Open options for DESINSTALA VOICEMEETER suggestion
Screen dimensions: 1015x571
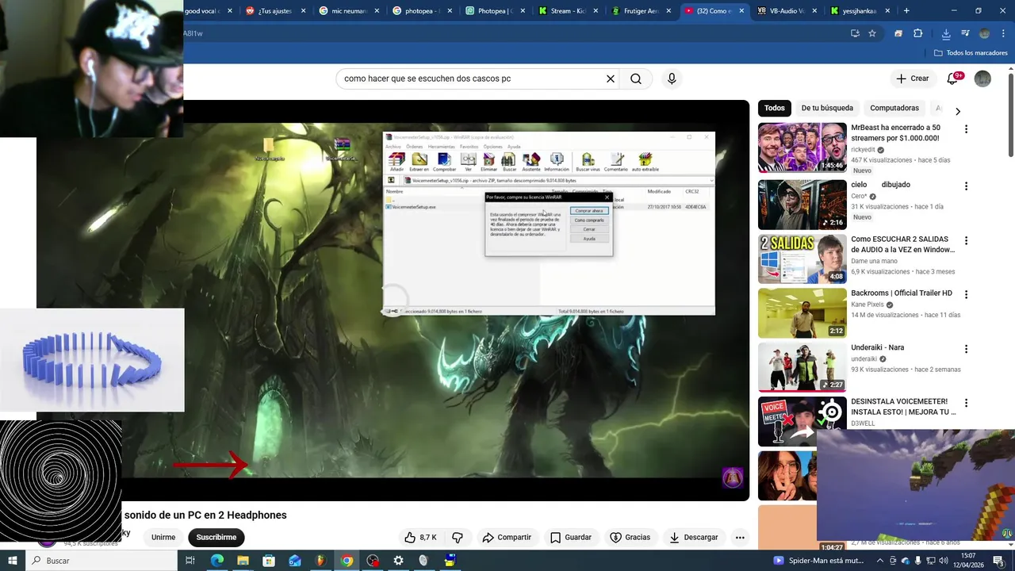pos(966,403)
